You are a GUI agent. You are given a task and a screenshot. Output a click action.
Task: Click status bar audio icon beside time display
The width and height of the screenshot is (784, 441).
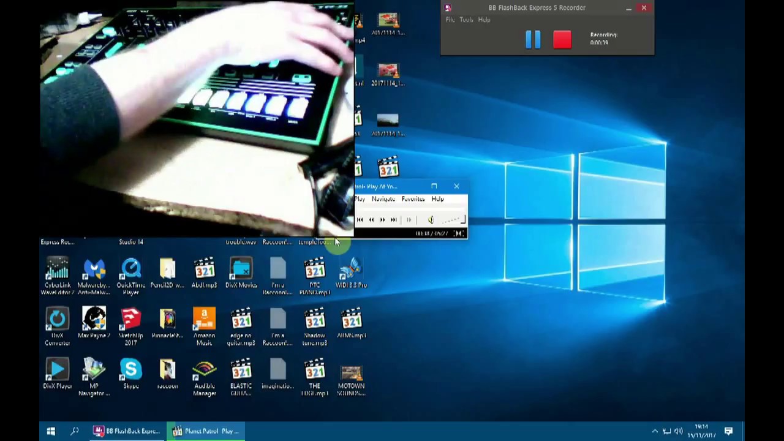click(x=459, y=233)
